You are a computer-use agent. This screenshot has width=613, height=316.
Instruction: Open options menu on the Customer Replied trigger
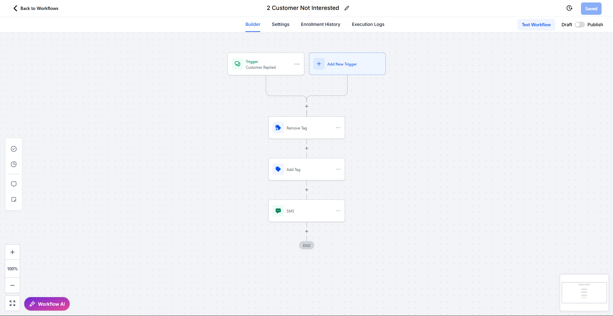pos(296,64)
